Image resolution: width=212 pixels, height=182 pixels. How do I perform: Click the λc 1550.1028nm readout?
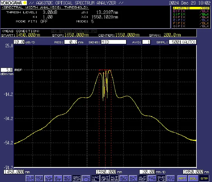click(105, 17)
